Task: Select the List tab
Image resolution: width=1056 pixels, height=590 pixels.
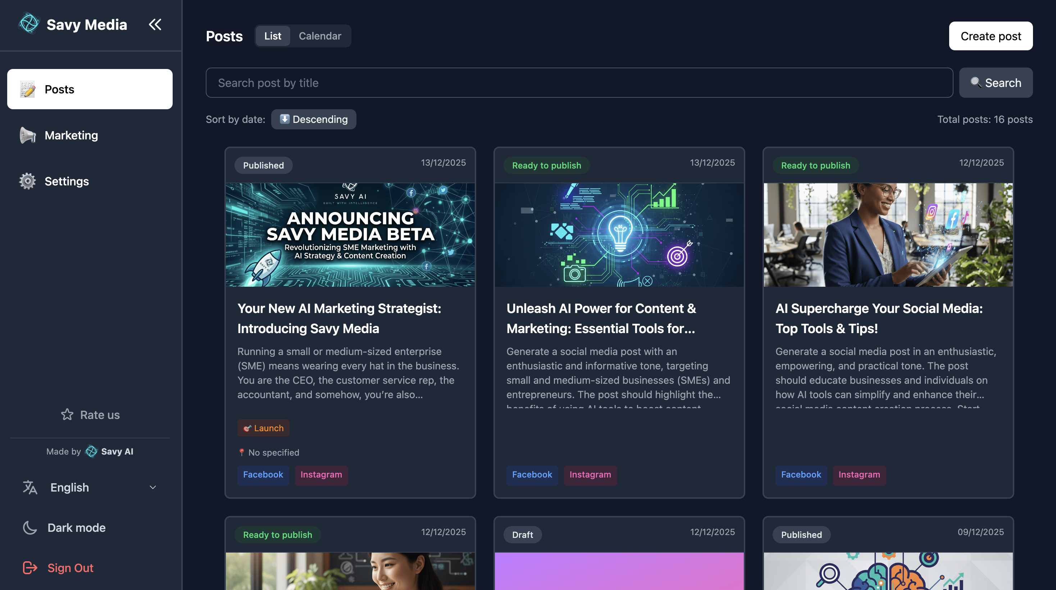Action: 272,36
